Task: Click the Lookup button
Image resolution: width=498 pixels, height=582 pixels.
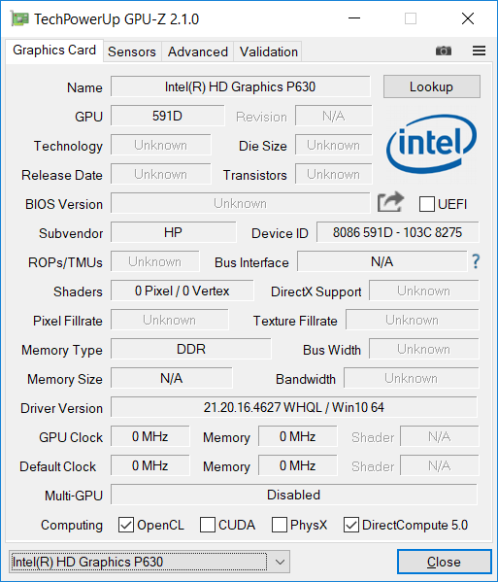Action: pyautogui.click(x=432, y=86)
